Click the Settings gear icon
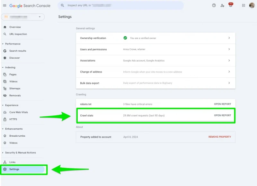Screen dimensions: 257x186 click(x=5, y=169)
